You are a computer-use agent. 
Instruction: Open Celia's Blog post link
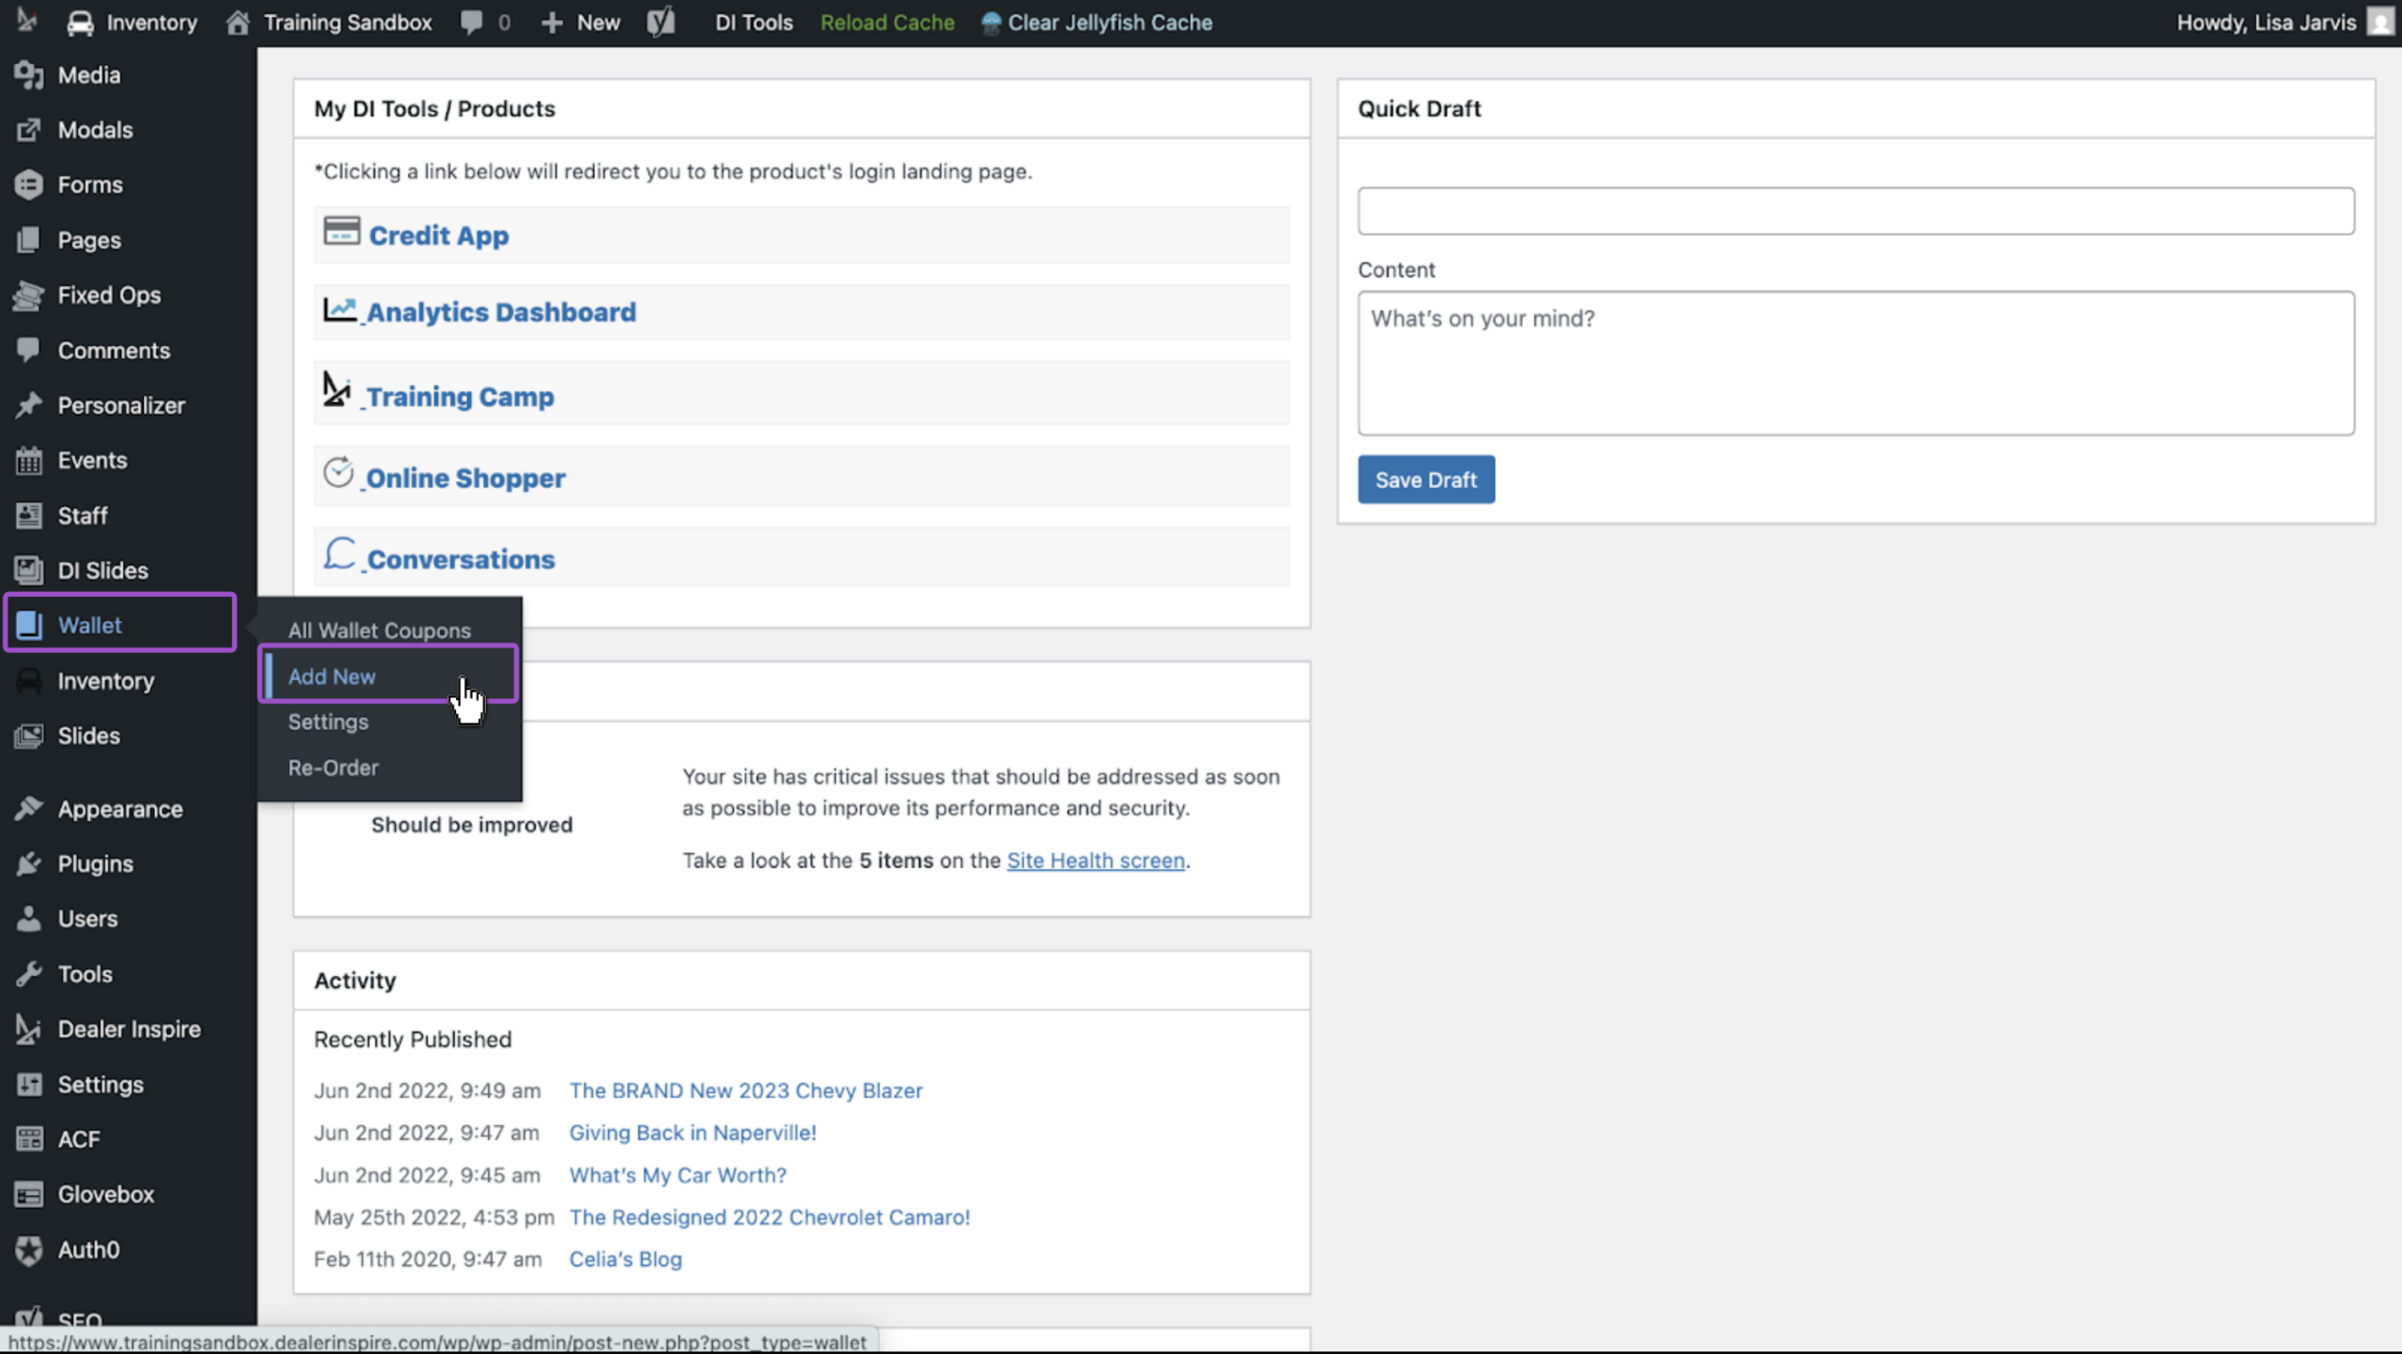point(626,1259)
